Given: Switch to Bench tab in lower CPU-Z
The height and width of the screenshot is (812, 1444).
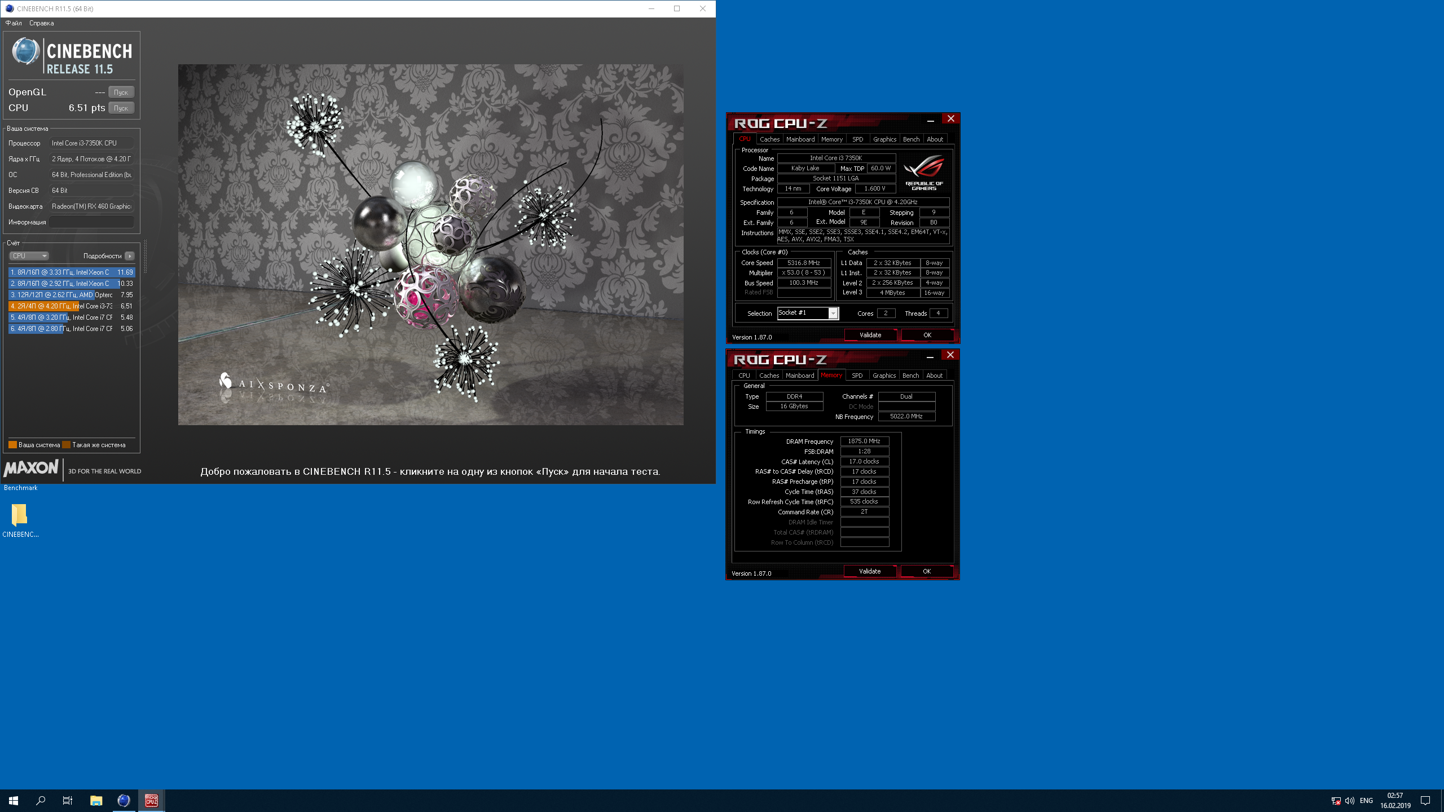Looking at the screenshot, I should pyautogui.click(x=910, y=376).
